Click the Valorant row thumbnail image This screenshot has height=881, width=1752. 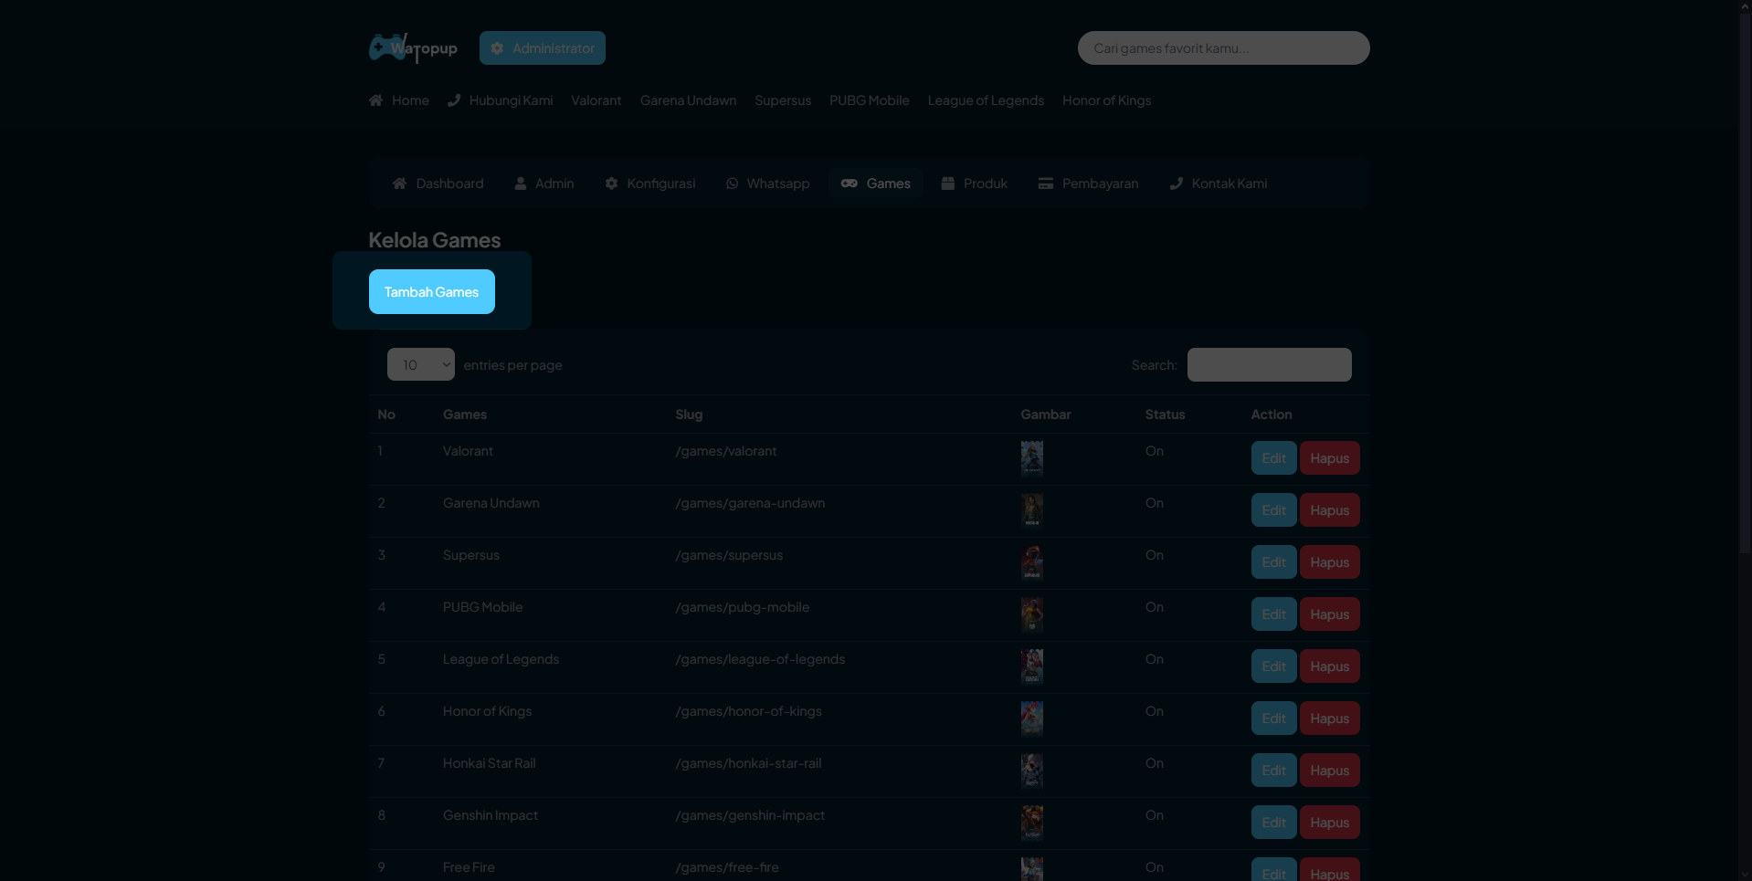pos(1031,458)
